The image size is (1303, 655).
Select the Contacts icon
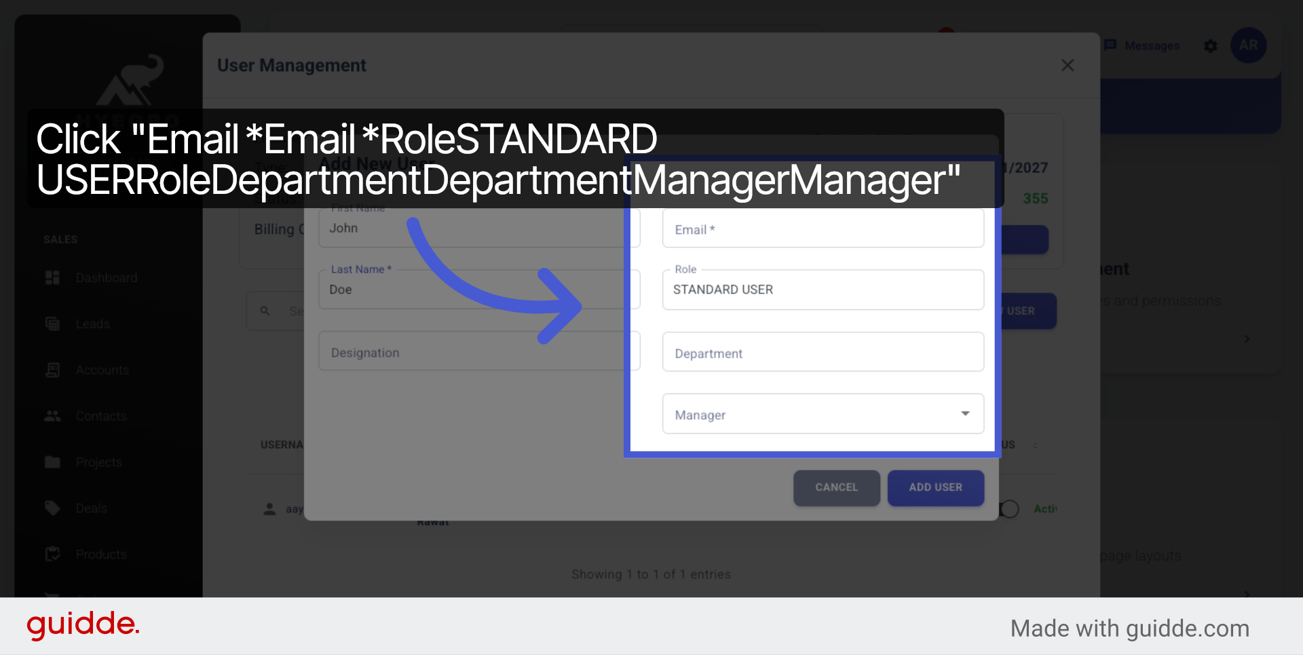52,416
